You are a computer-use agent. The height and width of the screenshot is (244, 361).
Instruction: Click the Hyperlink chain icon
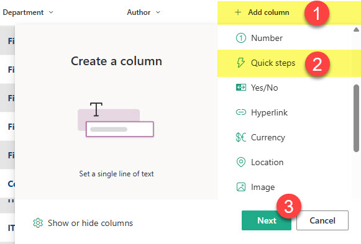coord(241,112)
